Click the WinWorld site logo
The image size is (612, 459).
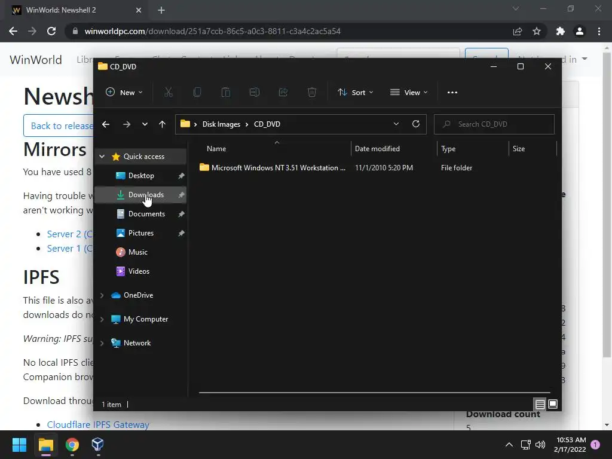(x=36, y=60)
